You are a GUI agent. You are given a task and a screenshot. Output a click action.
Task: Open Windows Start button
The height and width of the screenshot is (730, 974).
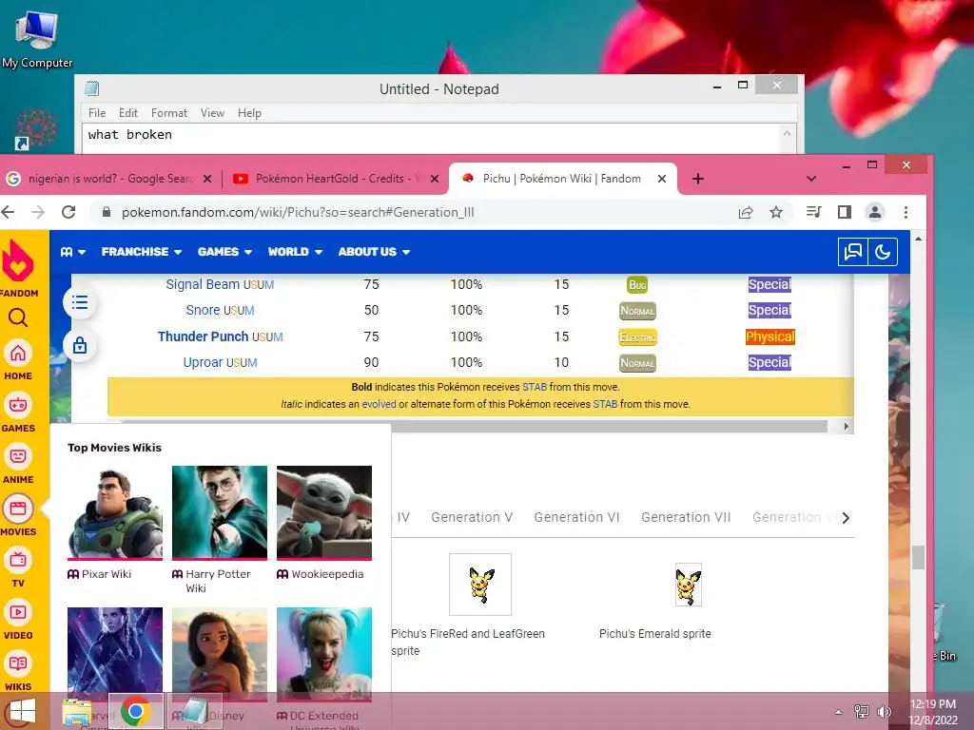coord(23,711)
